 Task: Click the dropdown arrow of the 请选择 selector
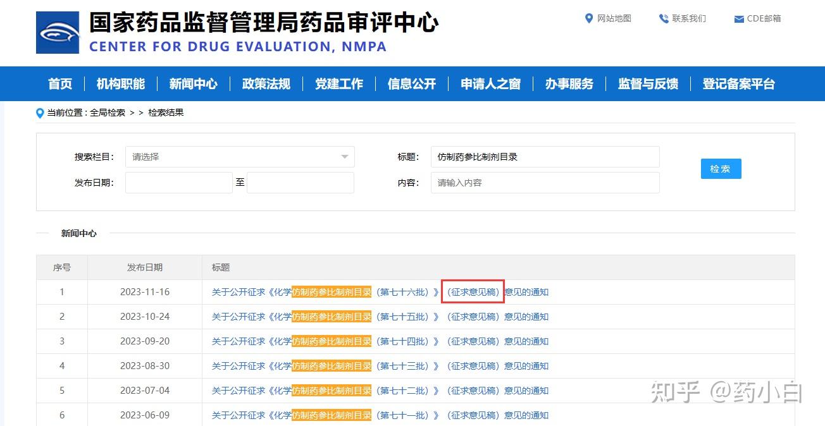344,156
